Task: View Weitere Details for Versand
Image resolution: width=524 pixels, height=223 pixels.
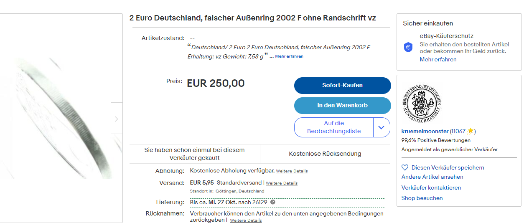Action: pos(282,183)
